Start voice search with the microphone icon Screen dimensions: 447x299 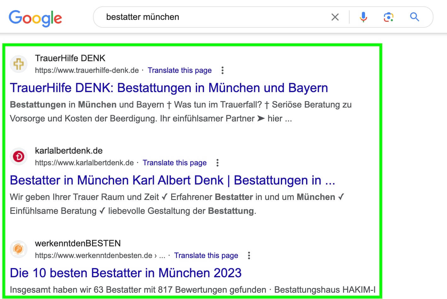[x=363, y=17]
